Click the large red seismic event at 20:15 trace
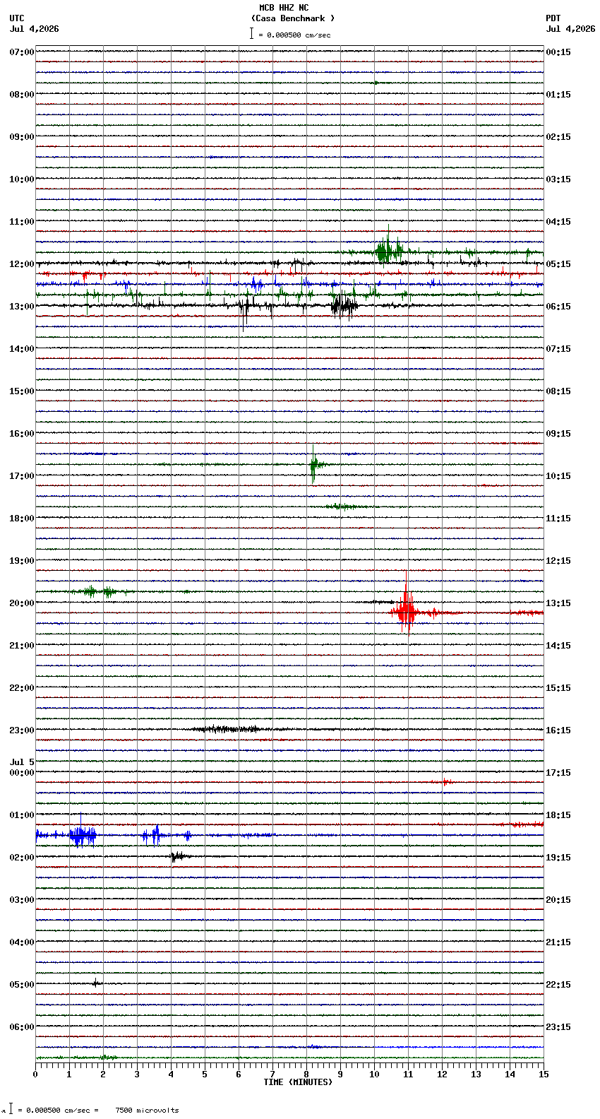Screen dimensions: 600x1119 click(406, 612)
